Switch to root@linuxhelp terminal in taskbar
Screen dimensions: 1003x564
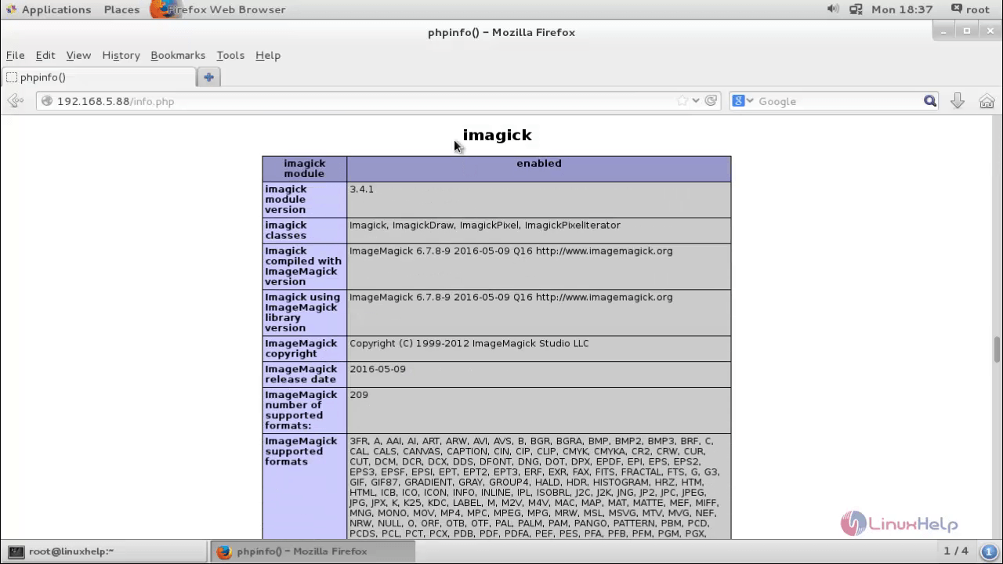(x=105, y=551)
